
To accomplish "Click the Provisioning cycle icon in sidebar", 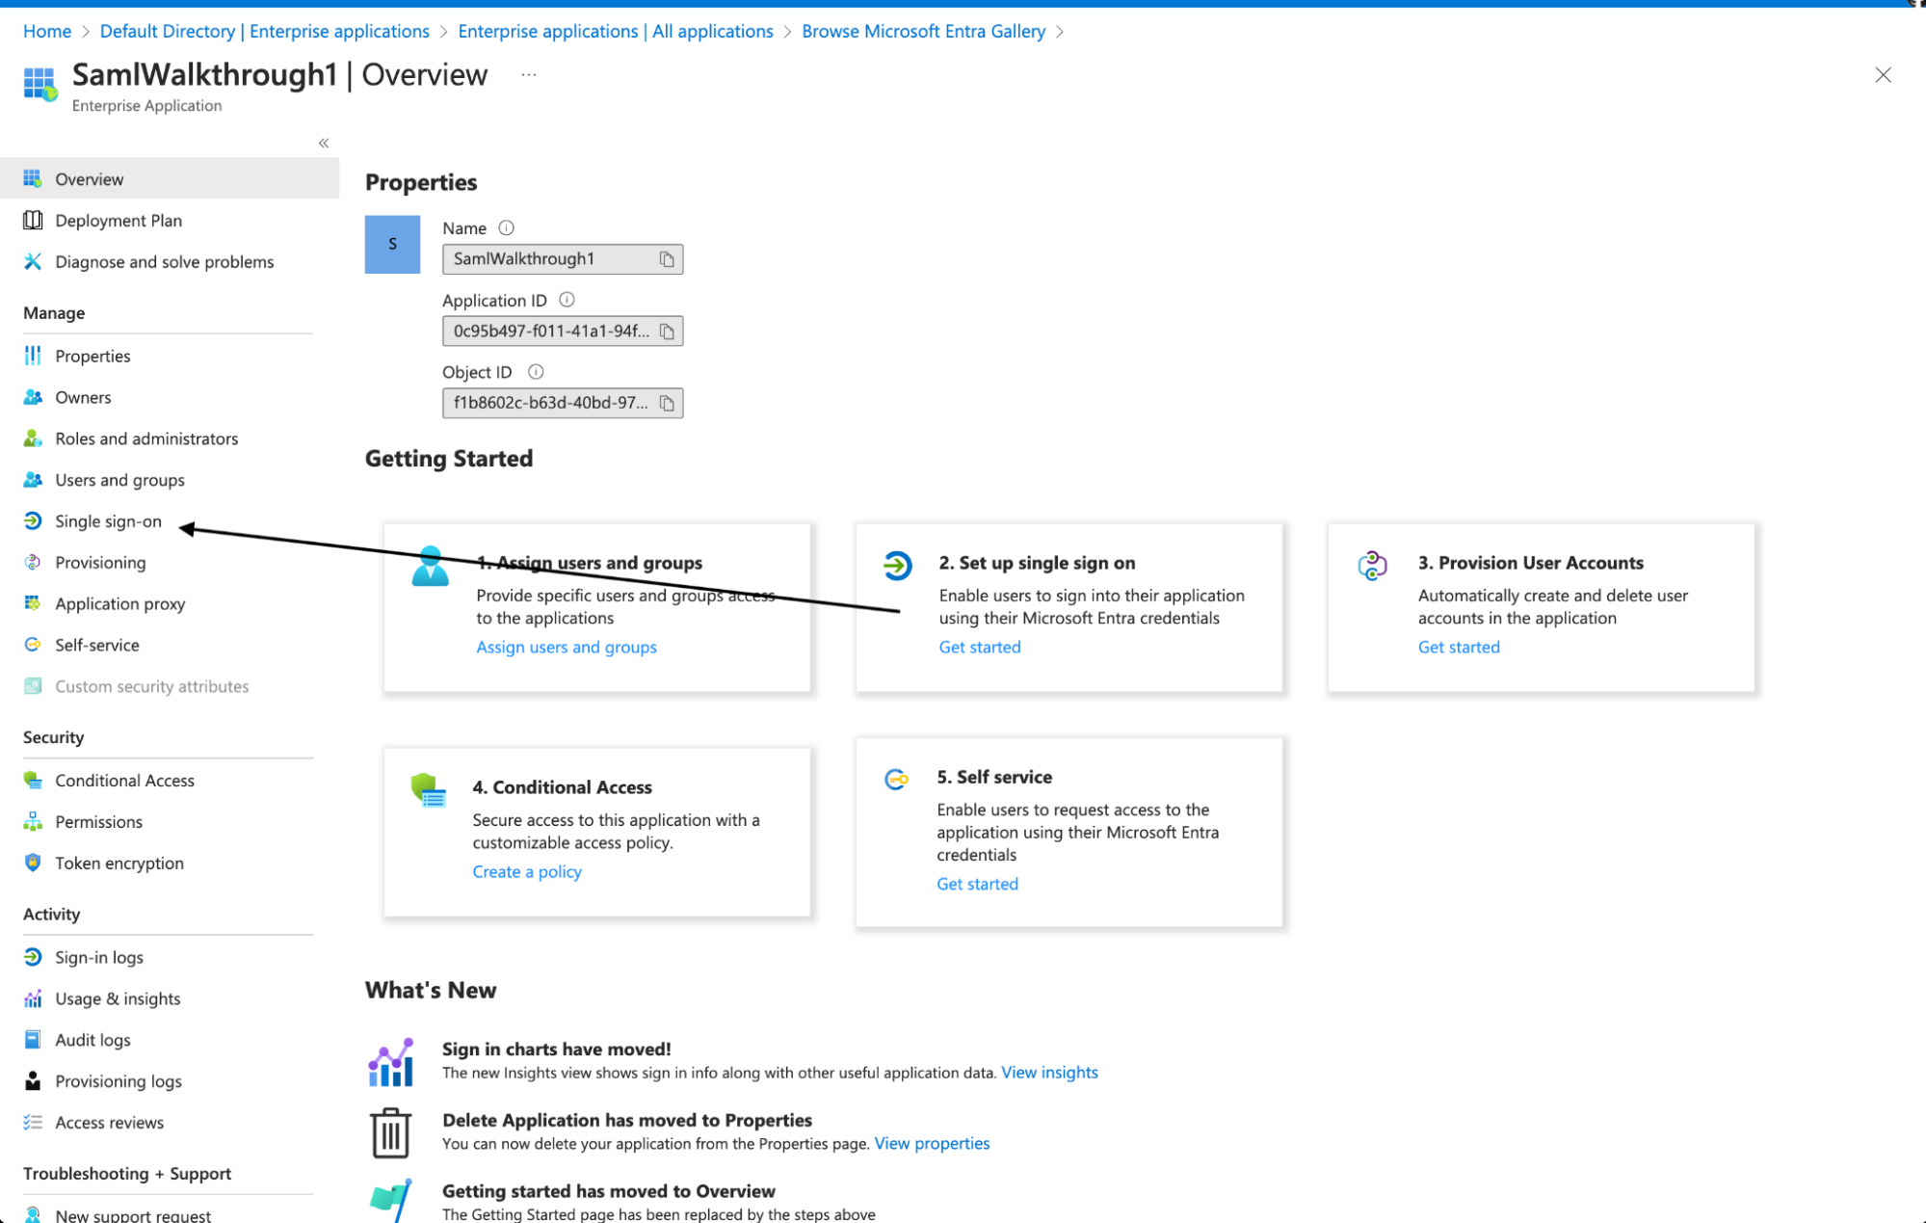I will pos(33,562).
